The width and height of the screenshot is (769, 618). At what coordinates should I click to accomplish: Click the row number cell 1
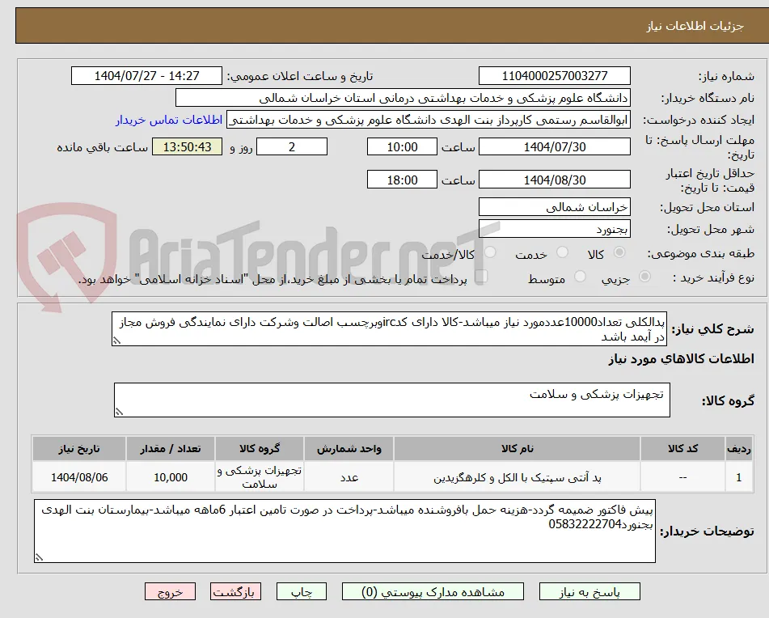click(x=739, y=477)
